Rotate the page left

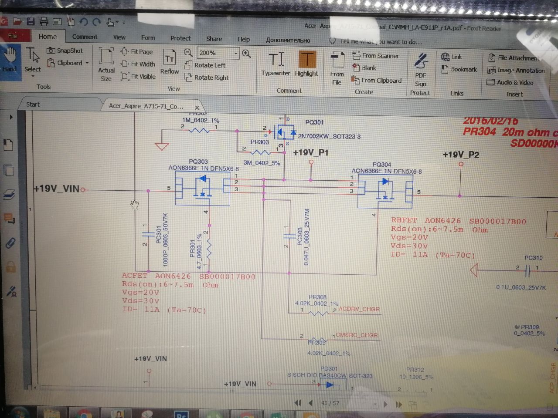coord(205,65)
